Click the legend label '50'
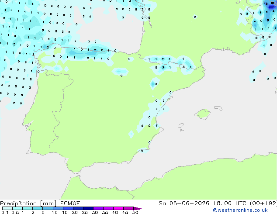 click(x=135, y=212)
